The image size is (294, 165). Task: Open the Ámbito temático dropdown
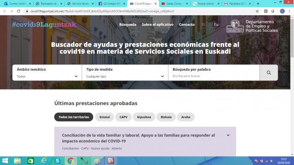47,73
